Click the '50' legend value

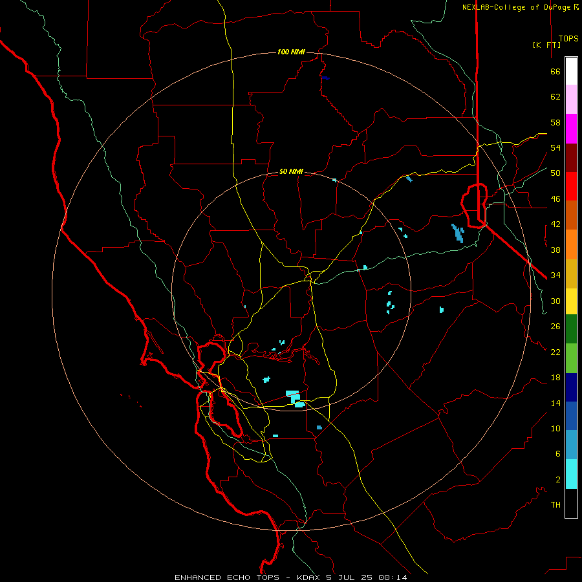[555, 173]
